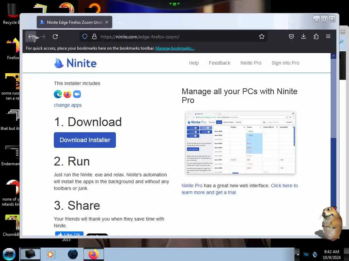This screenshot has width=349, height=261.
Task: Open the Save to Pocket icon
Action: [x=291, y=36]
